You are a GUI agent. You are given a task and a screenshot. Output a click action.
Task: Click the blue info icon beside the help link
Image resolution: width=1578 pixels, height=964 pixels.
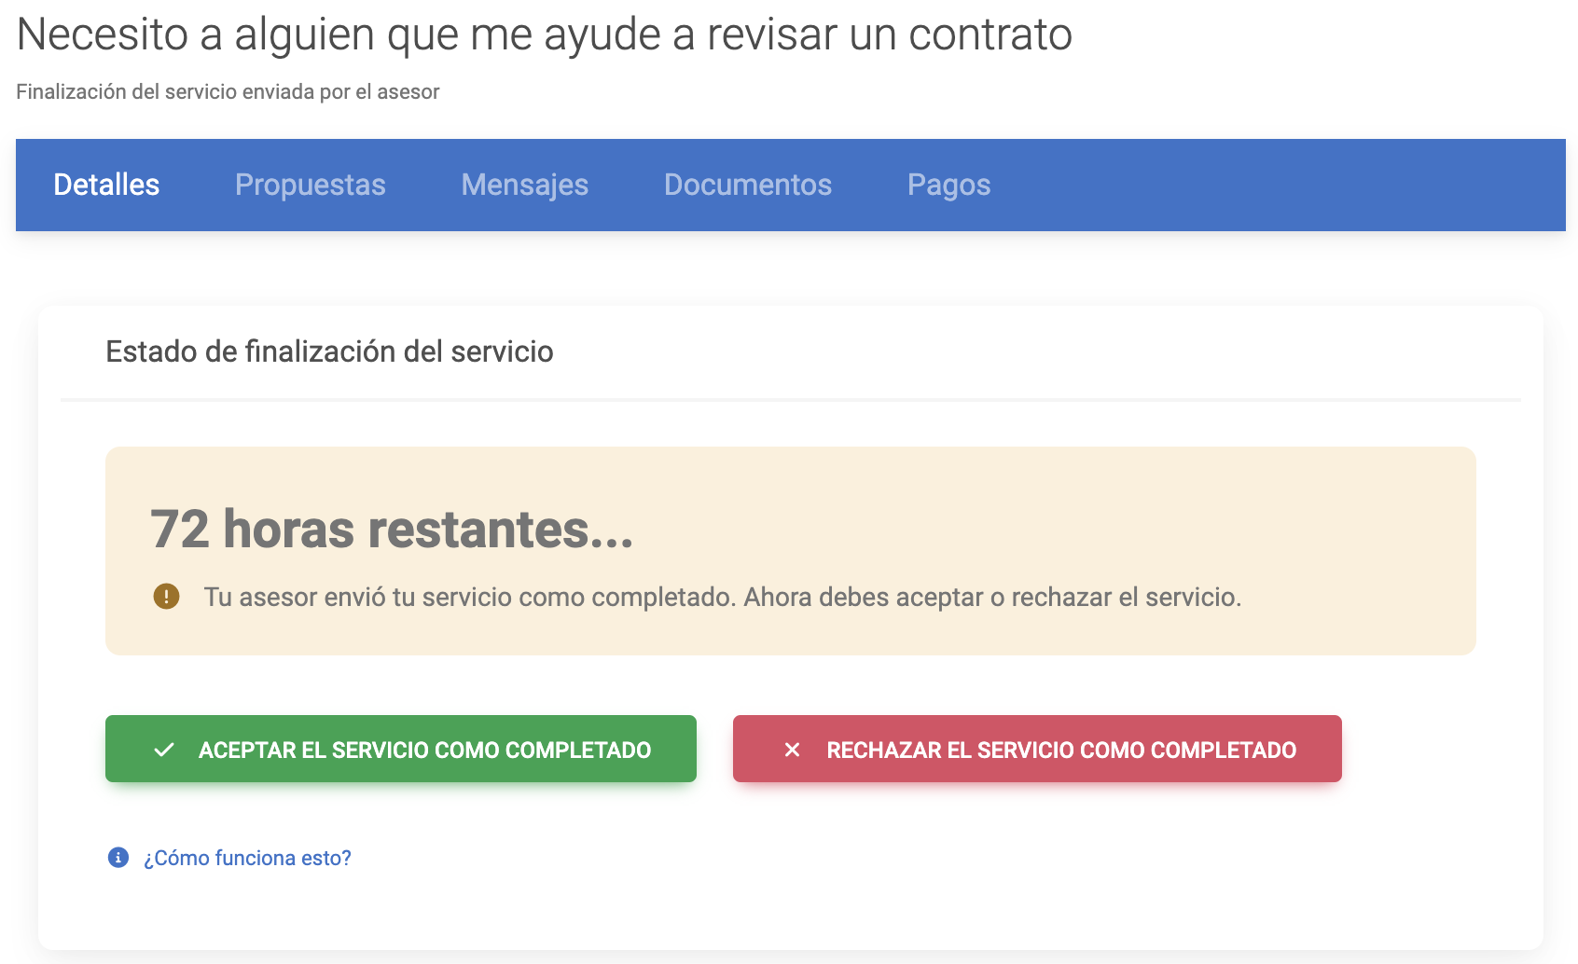point(118,858)
